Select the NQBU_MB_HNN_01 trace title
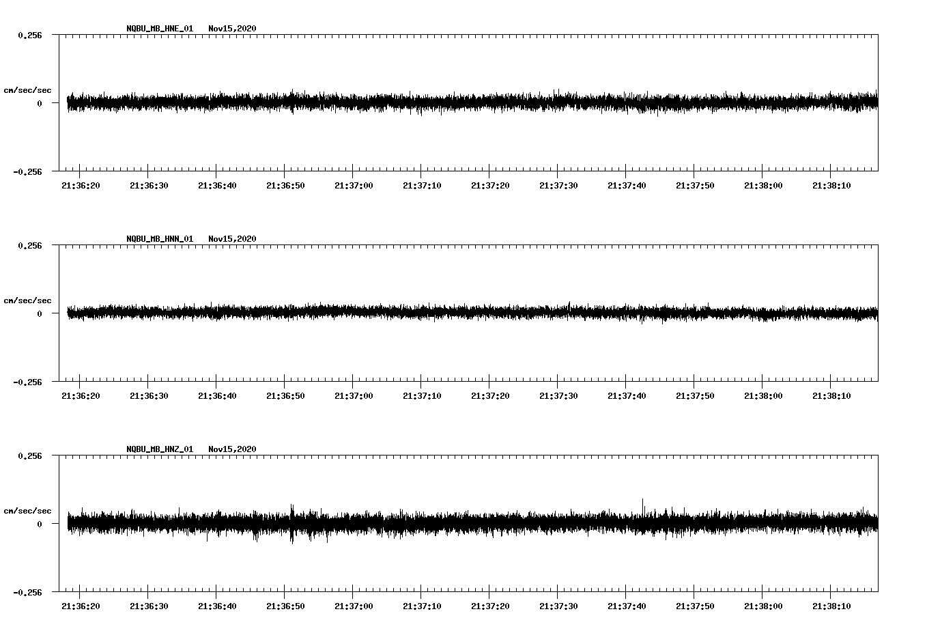The height and width of the screenshot is (631, 927). (158, 238)
